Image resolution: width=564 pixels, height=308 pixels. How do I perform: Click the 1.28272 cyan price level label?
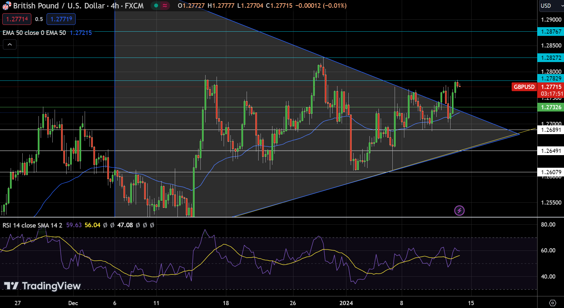(551, 58)
